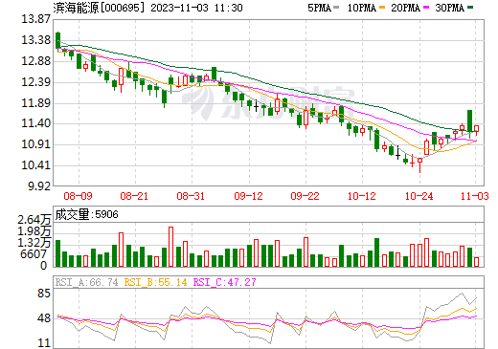The image size is (498, 349).
Task: Select the 09-12 date label
Action: pos(248,196)
